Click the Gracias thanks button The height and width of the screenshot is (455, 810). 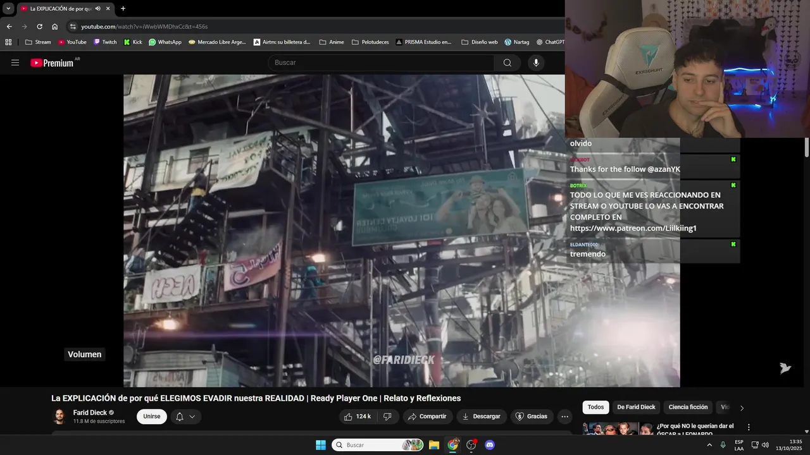[532, 416]
